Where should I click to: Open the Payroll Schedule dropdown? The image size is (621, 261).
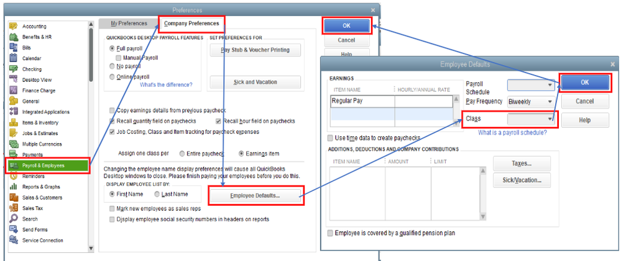pyautogui.click(x=530, y=85)
